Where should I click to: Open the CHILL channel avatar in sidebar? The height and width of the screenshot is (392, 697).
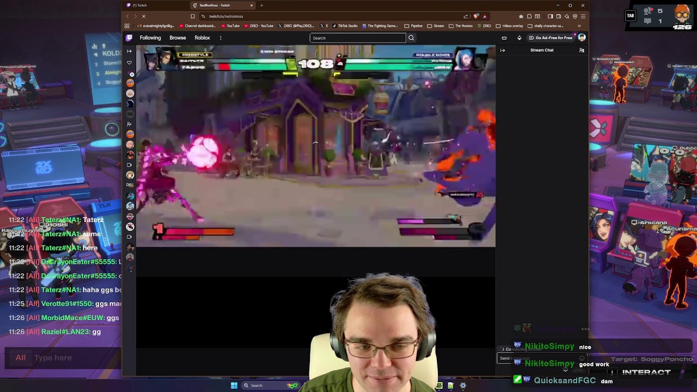(x=130, y=185)
